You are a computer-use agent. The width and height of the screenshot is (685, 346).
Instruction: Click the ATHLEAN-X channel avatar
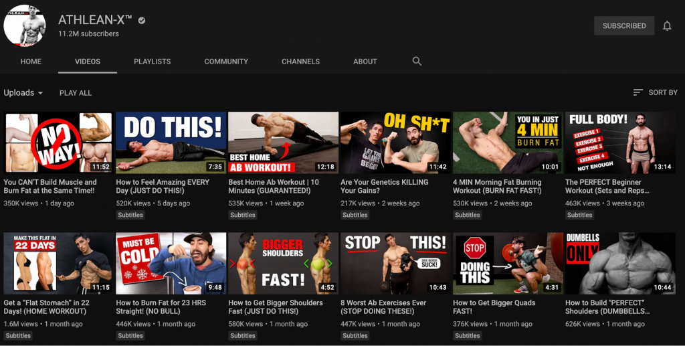[x=25, y=26]
